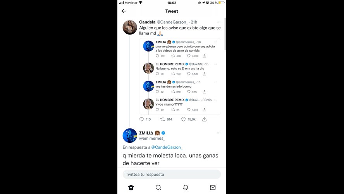The width and height of the screenshot is (344, 194).
Task: Open Emilia's profile avatar in main reply
Action: [x=130, y=135]
